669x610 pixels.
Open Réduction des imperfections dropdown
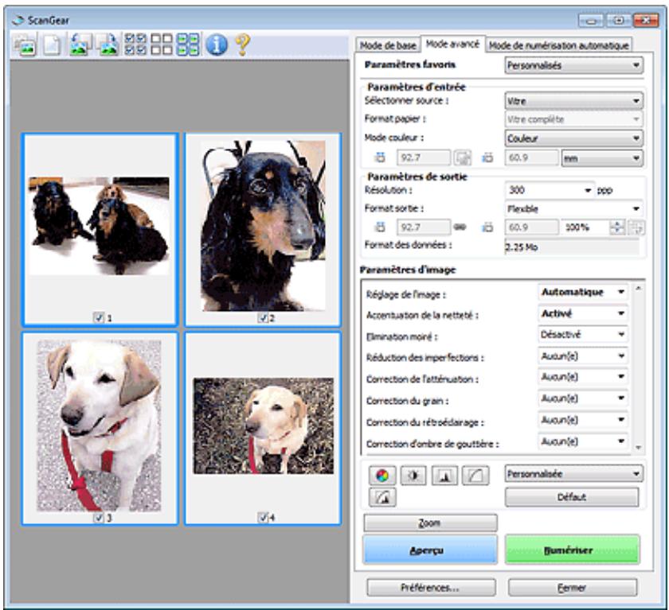[583, 356]
